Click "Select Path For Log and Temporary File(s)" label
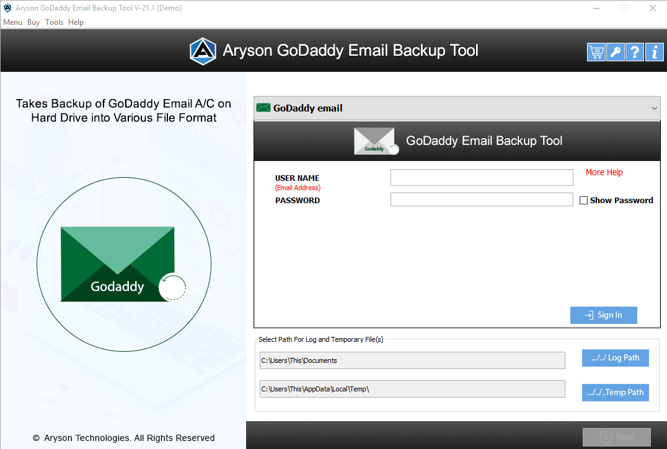 click(320, 339)
